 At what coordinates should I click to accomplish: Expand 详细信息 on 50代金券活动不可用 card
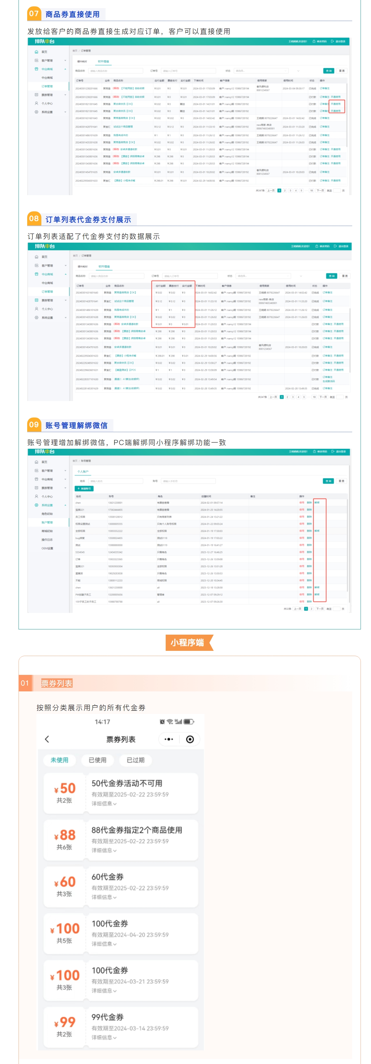[x=104, y=803]
